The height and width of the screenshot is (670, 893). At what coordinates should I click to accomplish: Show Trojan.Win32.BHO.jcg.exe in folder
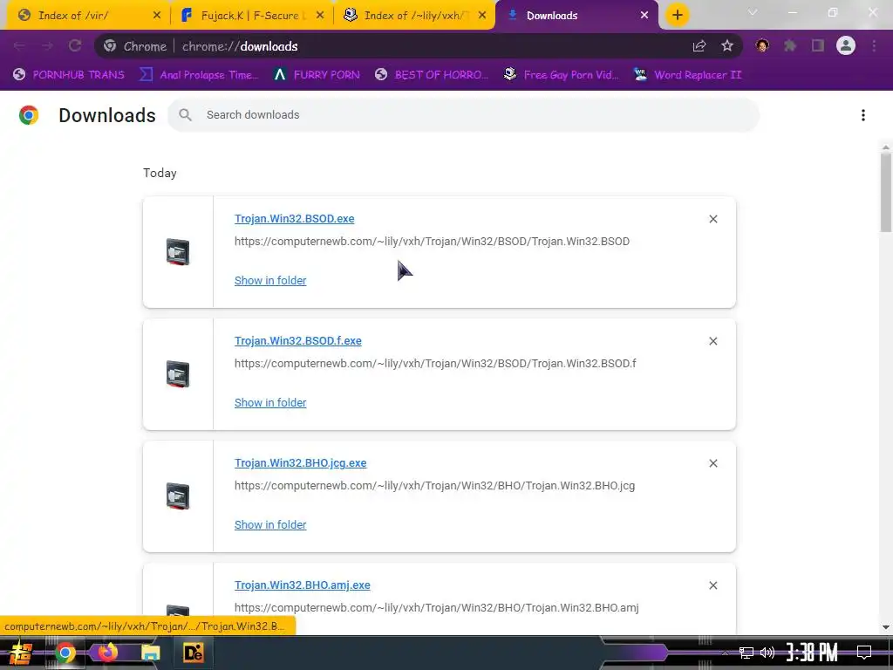[270, 524]
